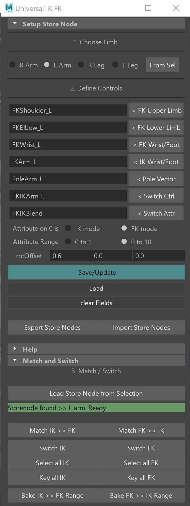This screenshot has width=190, height=506.
Task: Set attribute on 0 to IK mode
Action: (68, 228)
